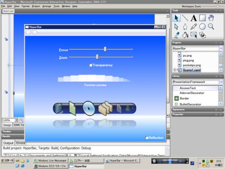The width and height of the screenshot is (225, 169).
Task: Select the Pen tool in Tools panel
Action: click(x=185, y=27)
